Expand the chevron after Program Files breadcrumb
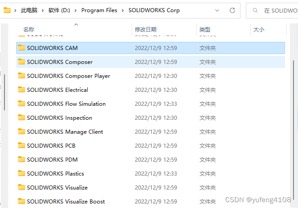The image size is (298, 208). [x=123, y=10]
